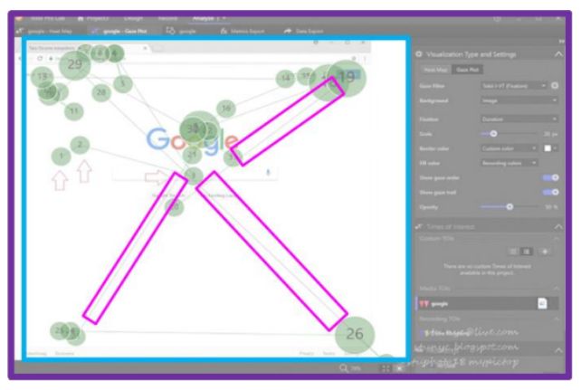
Task: Click the page icon in google row
Action: pos(542,303)
